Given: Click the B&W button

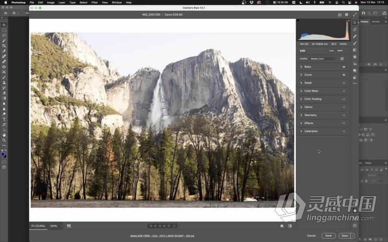Looking at the screenshot, I should pyautogui.click(x=340, y=51).
